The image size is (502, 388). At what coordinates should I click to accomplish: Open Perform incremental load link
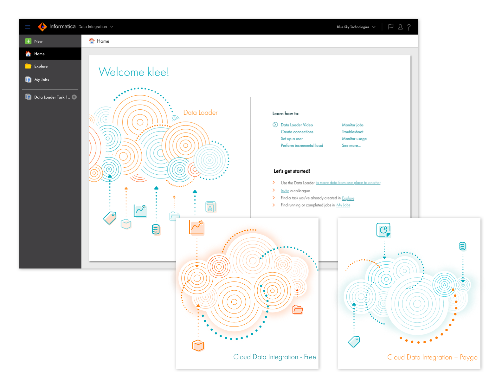[302, 145]
